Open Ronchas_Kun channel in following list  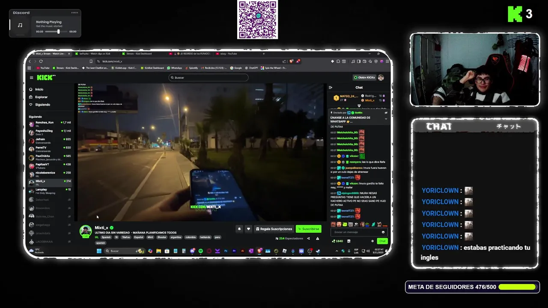pos(50,124)
